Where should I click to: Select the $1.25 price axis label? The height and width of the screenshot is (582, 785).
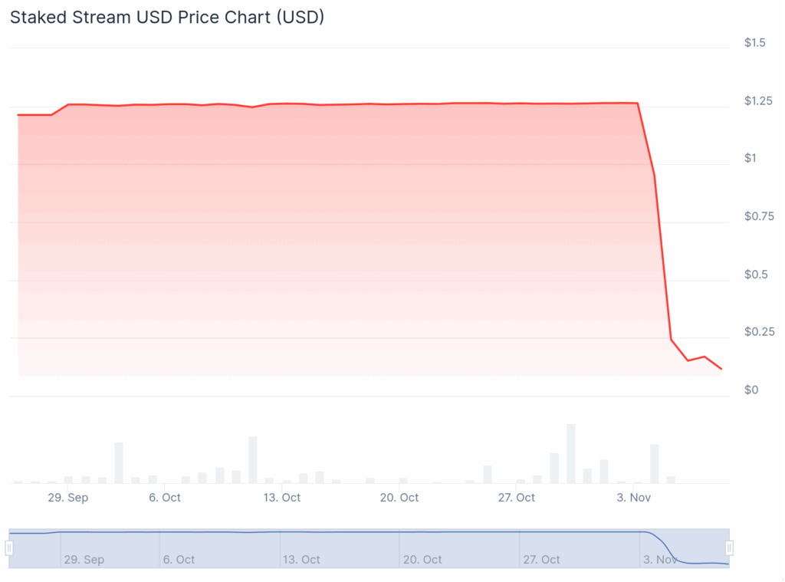coord(758,101)
